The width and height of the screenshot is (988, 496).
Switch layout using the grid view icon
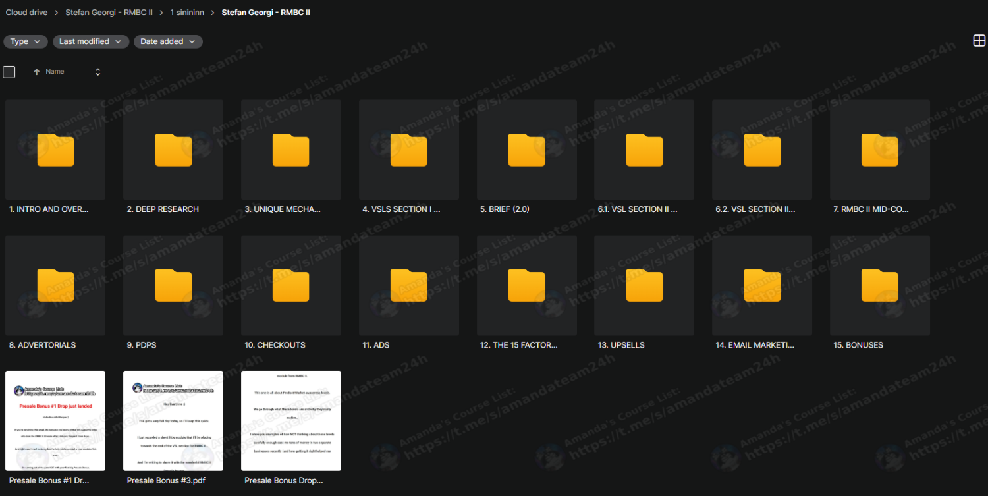[979, 41]
